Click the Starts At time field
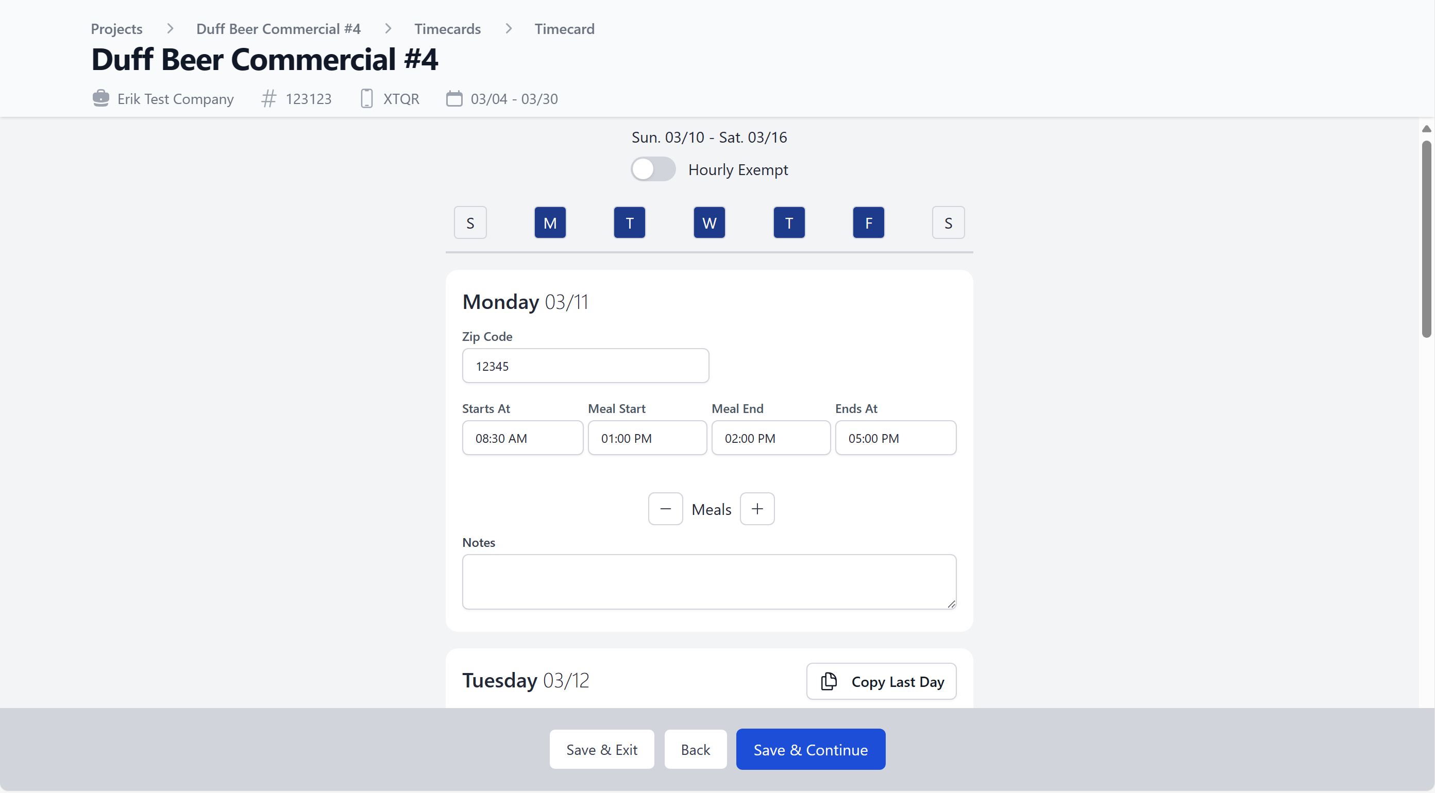 tap(522, 438)
